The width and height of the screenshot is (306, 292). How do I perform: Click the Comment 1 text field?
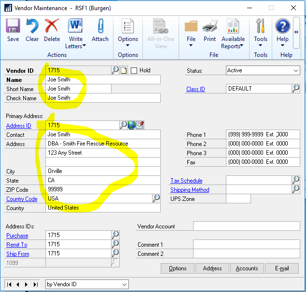pos(246,245)
